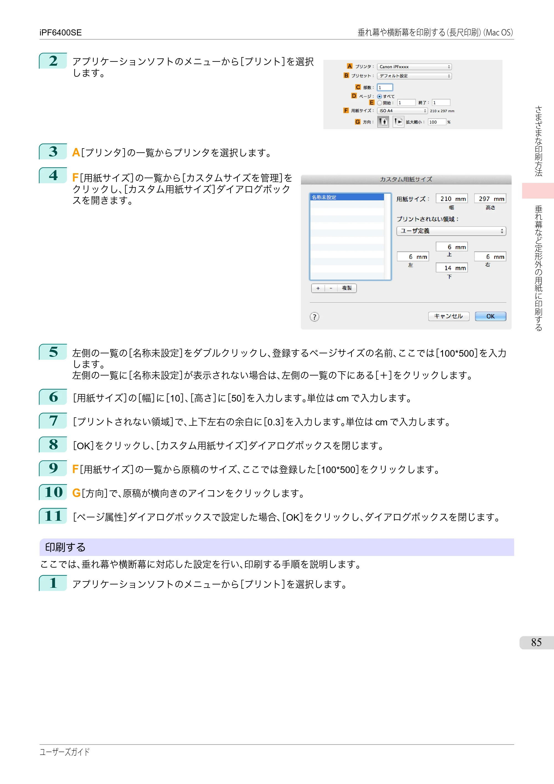
Task: Select すべて pages radio button
Action: (379, 97)
